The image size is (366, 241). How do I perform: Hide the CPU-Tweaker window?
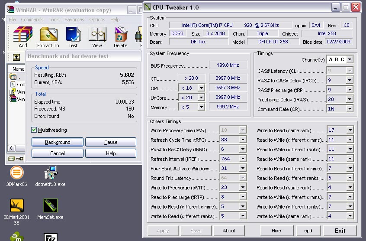[x=276, y=231]
